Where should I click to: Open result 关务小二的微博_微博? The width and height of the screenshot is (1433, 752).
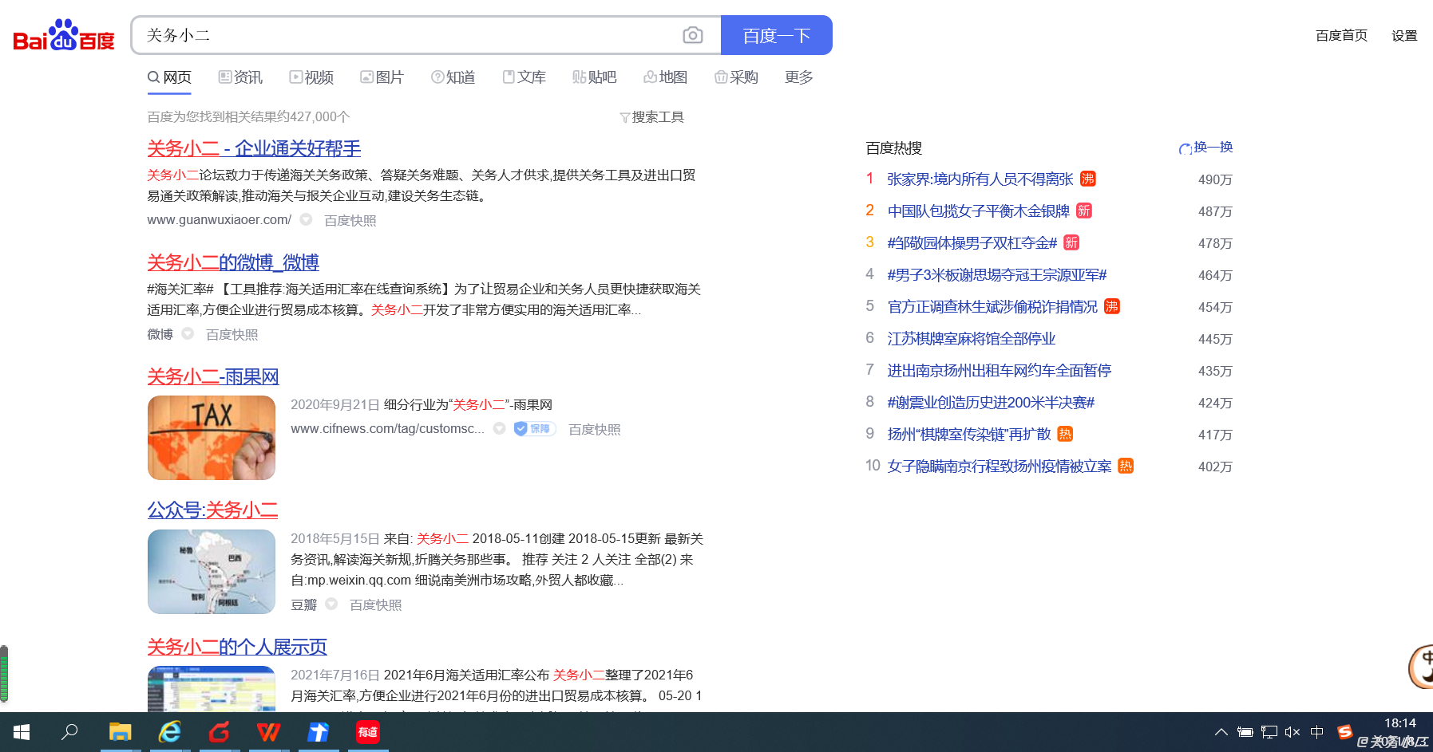pyautogui.click(x=233, y=262)
